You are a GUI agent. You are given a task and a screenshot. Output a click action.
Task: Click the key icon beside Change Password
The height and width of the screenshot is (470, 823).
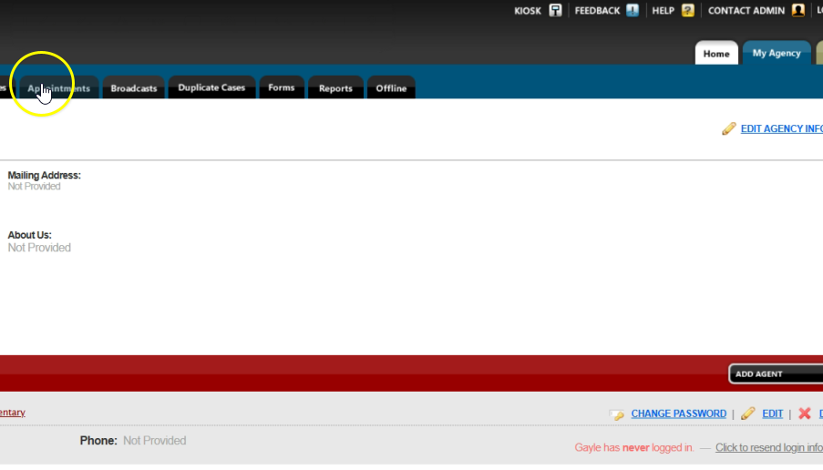tap(617, 414)
